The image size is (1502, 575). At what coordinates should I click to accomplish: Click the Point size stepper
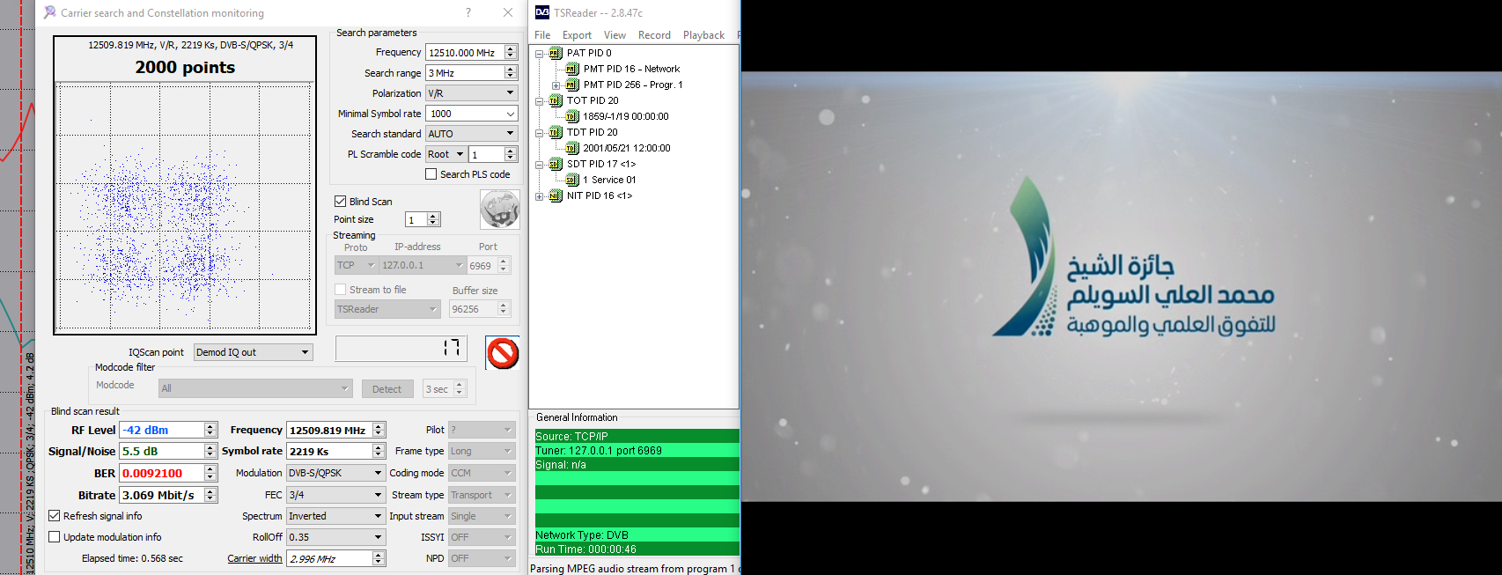(x=433, y=219)
